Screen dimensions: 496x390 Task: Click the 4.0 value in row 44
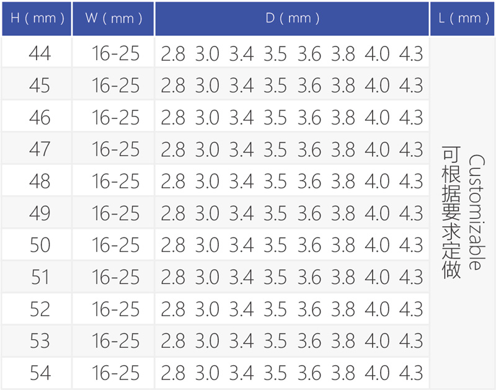click(x=377, y=54)
